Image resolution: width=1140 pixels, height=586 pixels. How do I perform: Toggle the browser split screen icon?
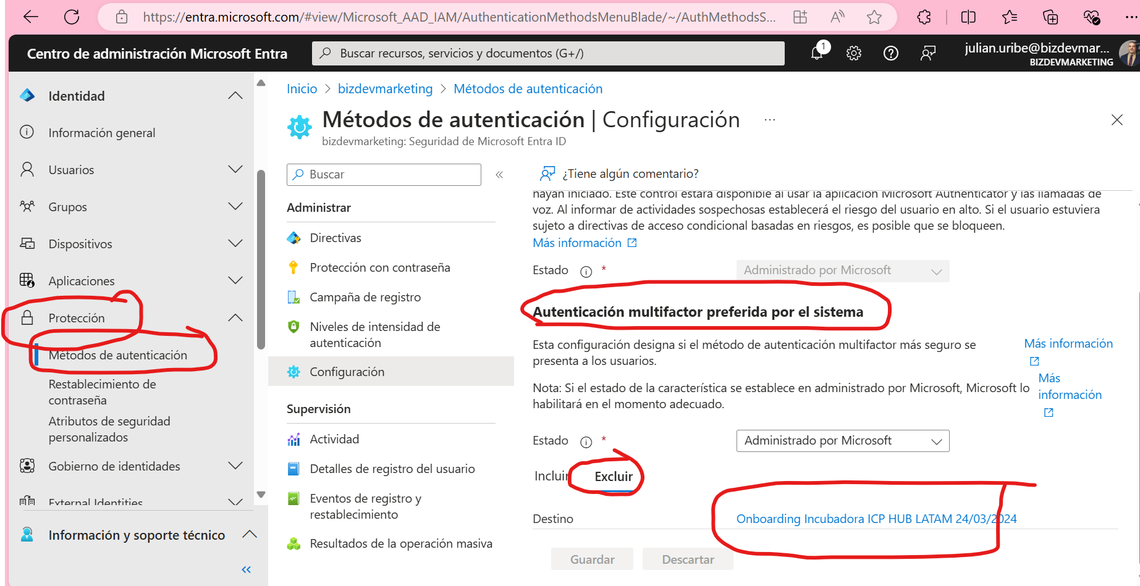tap(968, 17)
